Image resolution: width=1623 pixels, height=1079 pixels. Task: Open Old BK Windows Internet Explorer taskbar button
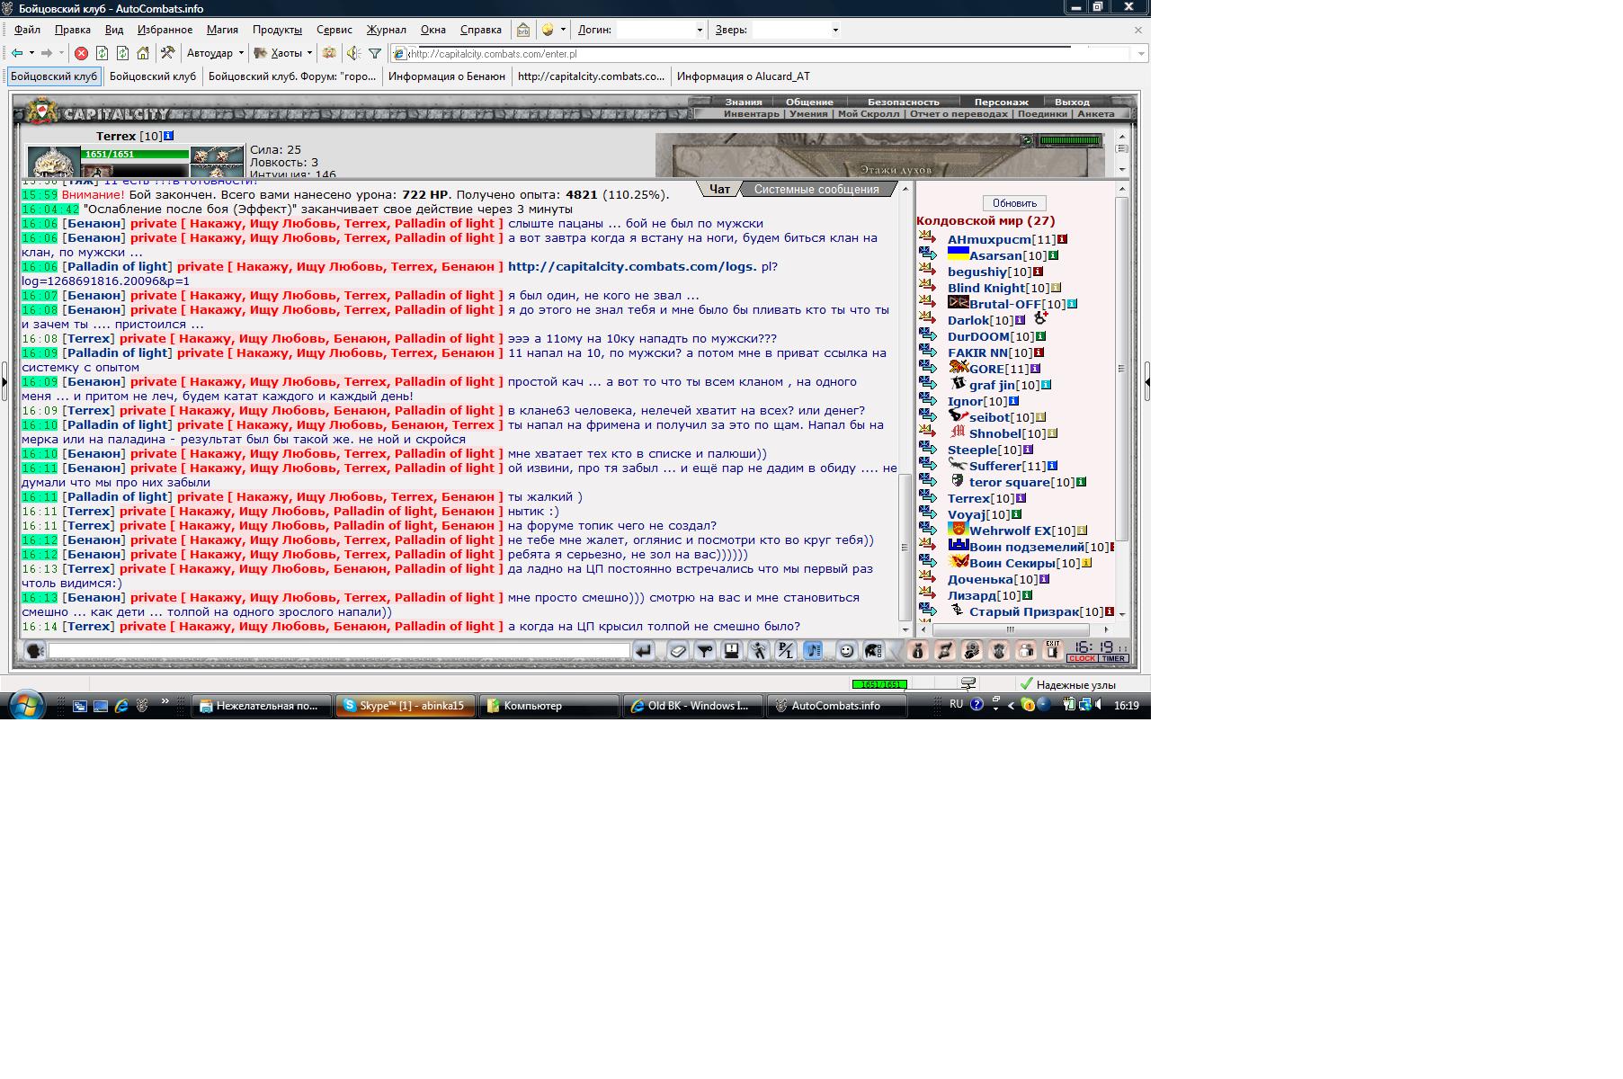(x=691, y=706)
